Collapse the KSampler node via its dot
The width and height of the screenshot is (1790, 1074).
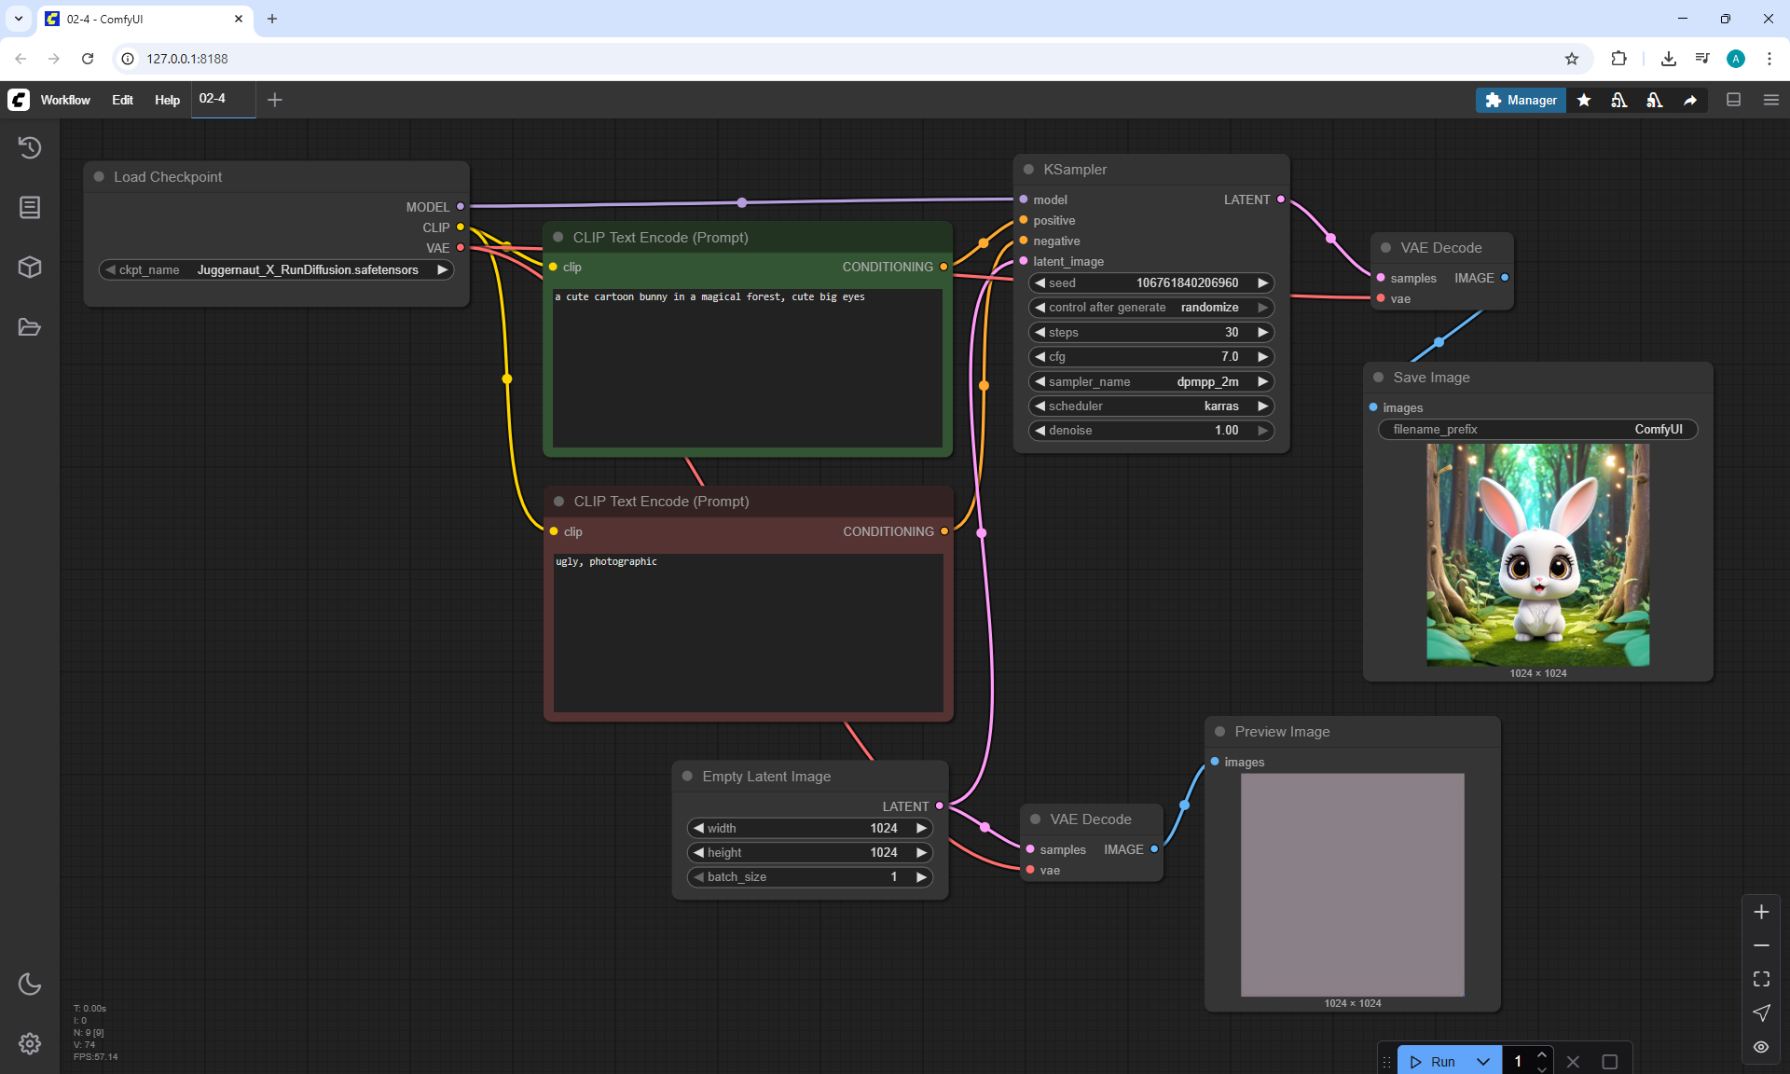coord(1029,170)
